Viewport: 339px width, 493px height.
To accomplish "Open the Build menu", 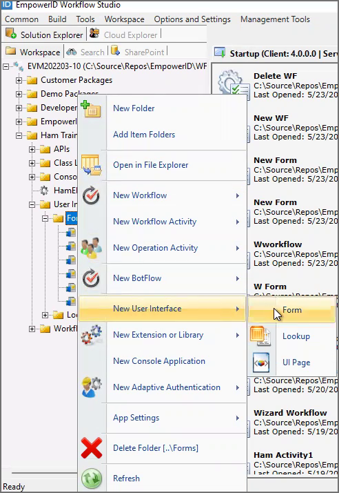I will coord(57,19).
